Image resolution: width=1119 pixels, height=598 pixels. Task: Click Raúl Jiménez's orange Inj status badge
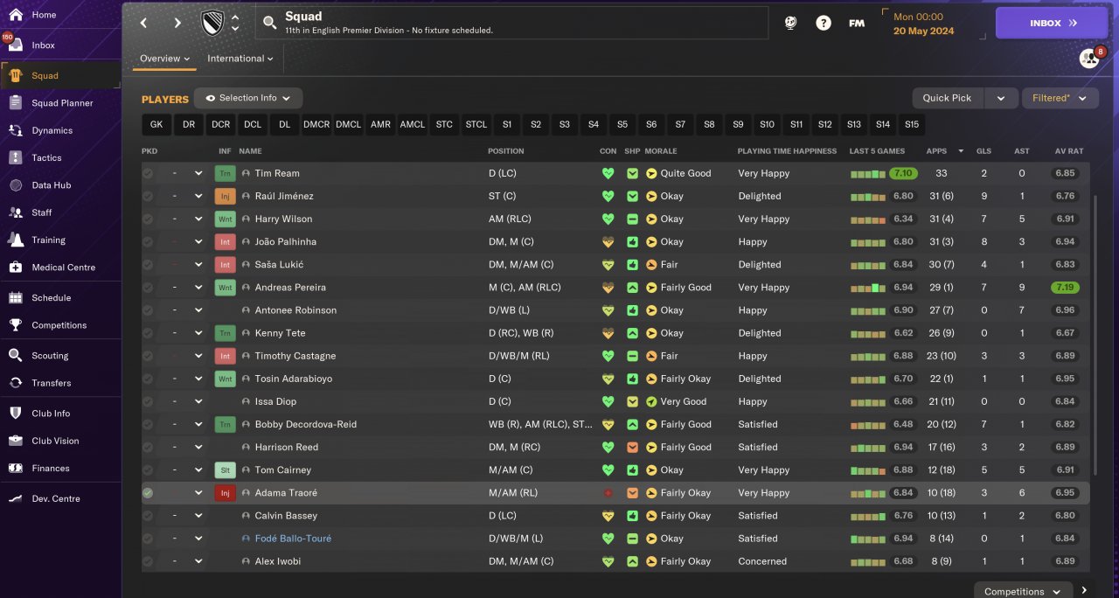225,196
